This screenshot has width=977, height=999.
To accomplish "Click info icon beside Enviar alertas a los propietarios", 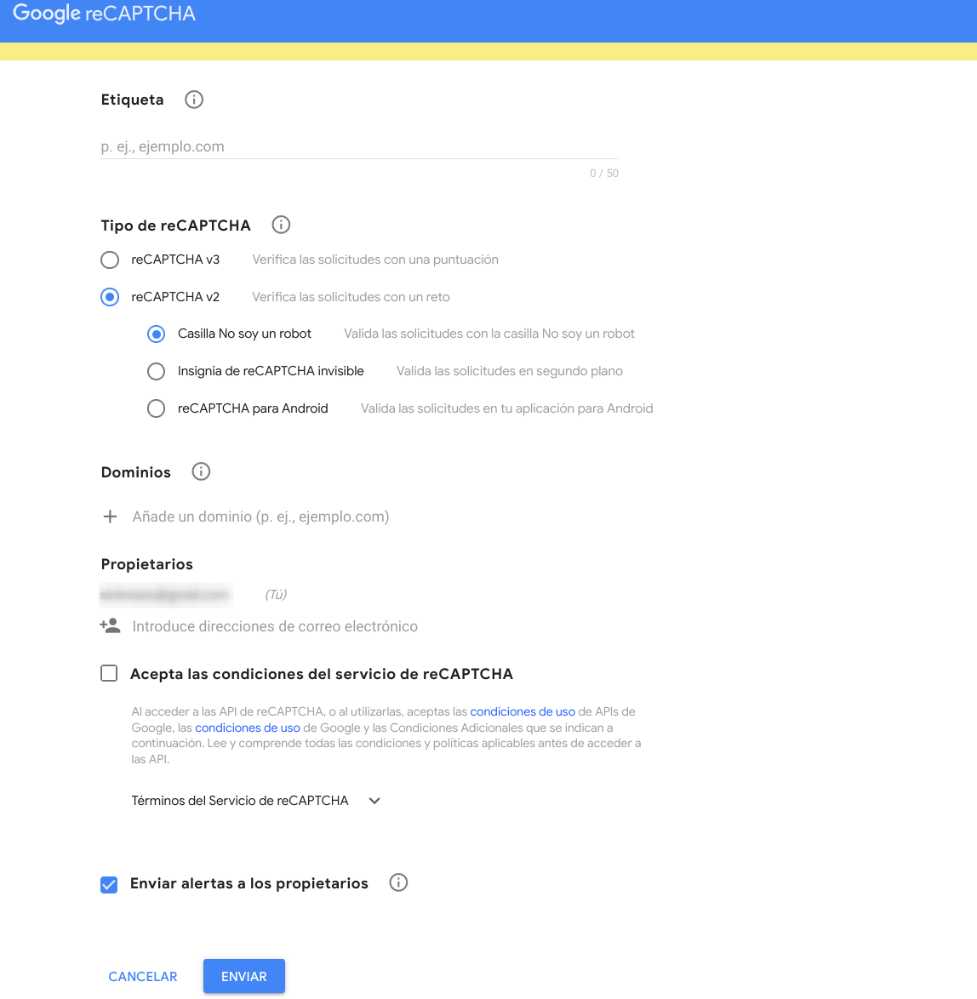I will pyautogui.click(x=398, y=882).
